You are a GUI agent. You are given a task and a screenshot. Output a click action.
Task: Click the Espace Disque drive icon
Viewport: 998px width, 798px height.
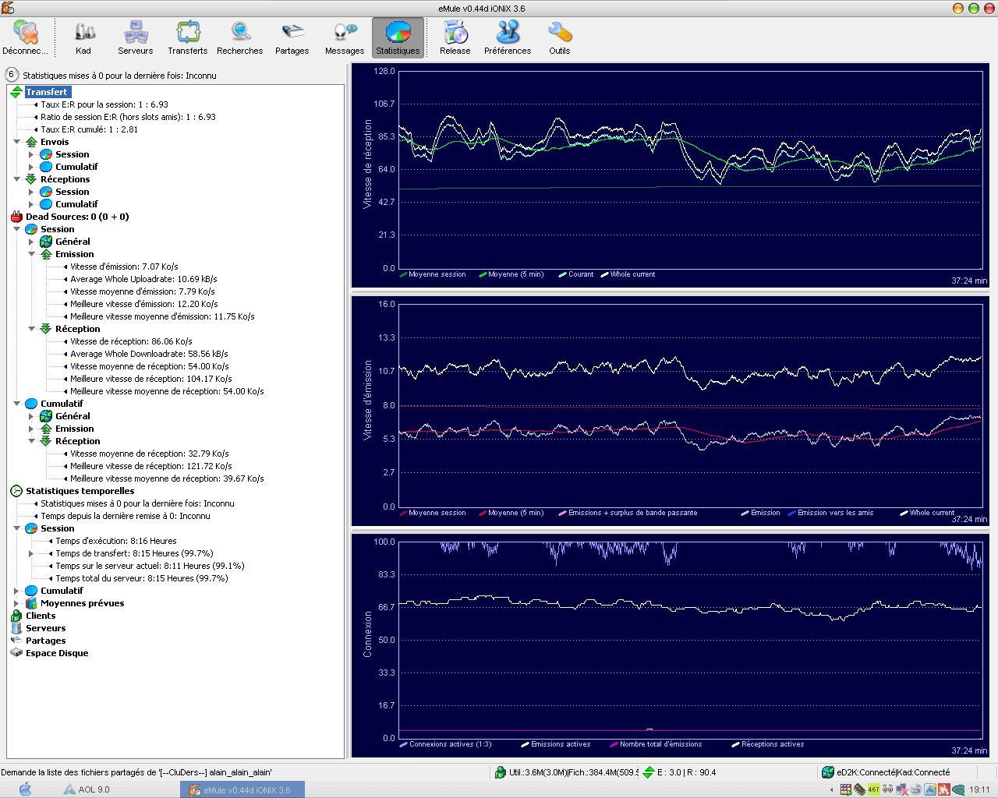click(16, 653)
